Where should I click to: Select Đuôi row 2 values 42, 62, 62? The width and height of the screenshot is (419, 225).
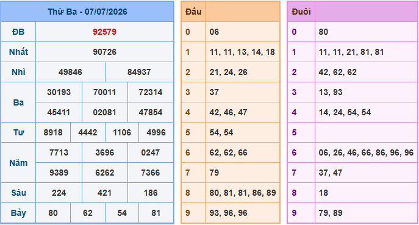click(337, 72)
